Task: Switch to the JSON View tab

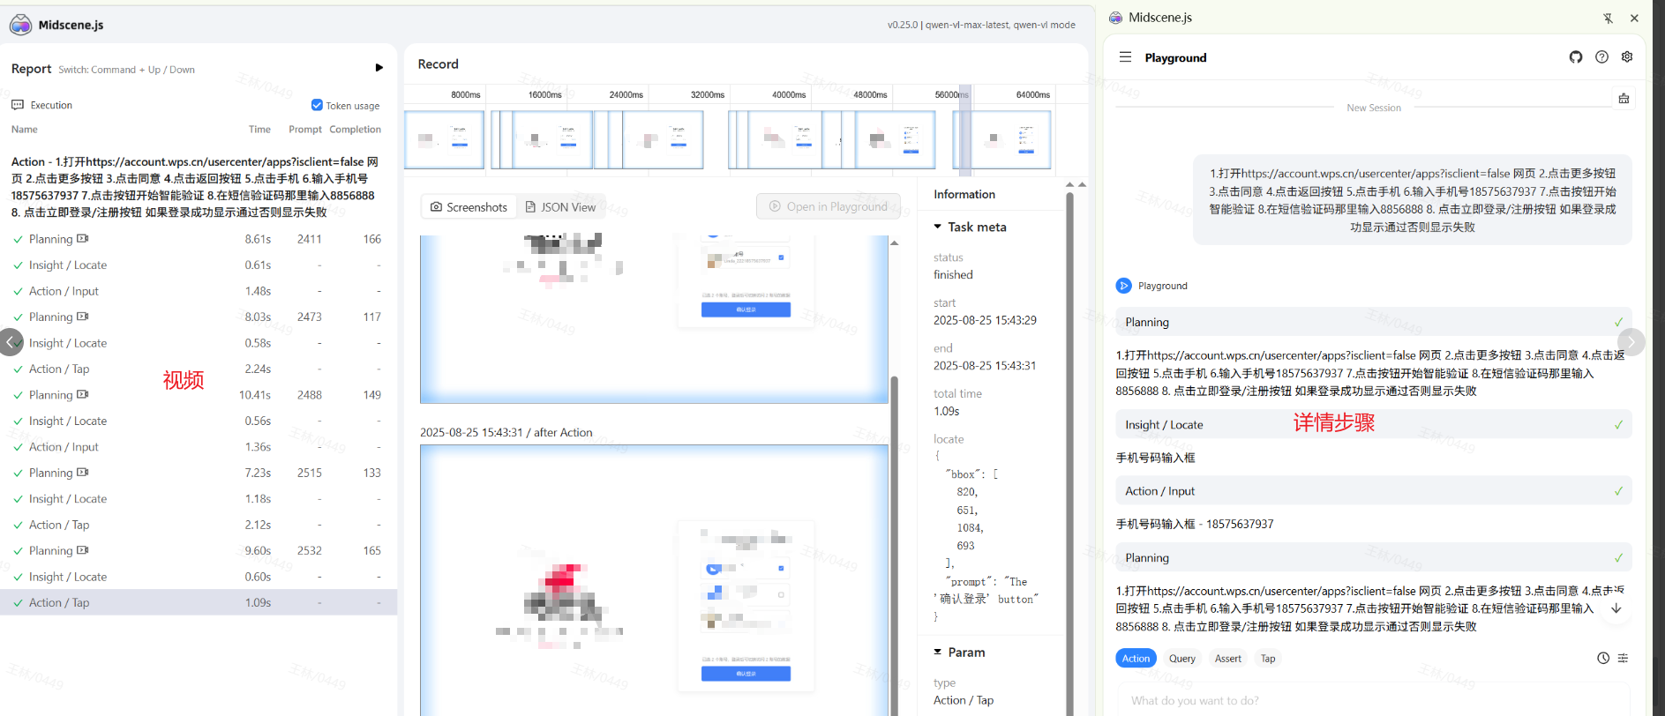Action: coord(560,207)
